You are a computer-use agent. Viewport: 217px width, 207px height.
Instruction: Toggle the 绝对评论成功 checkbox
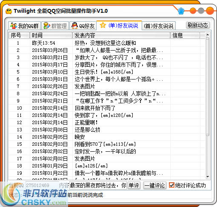(x=171, y=185)
